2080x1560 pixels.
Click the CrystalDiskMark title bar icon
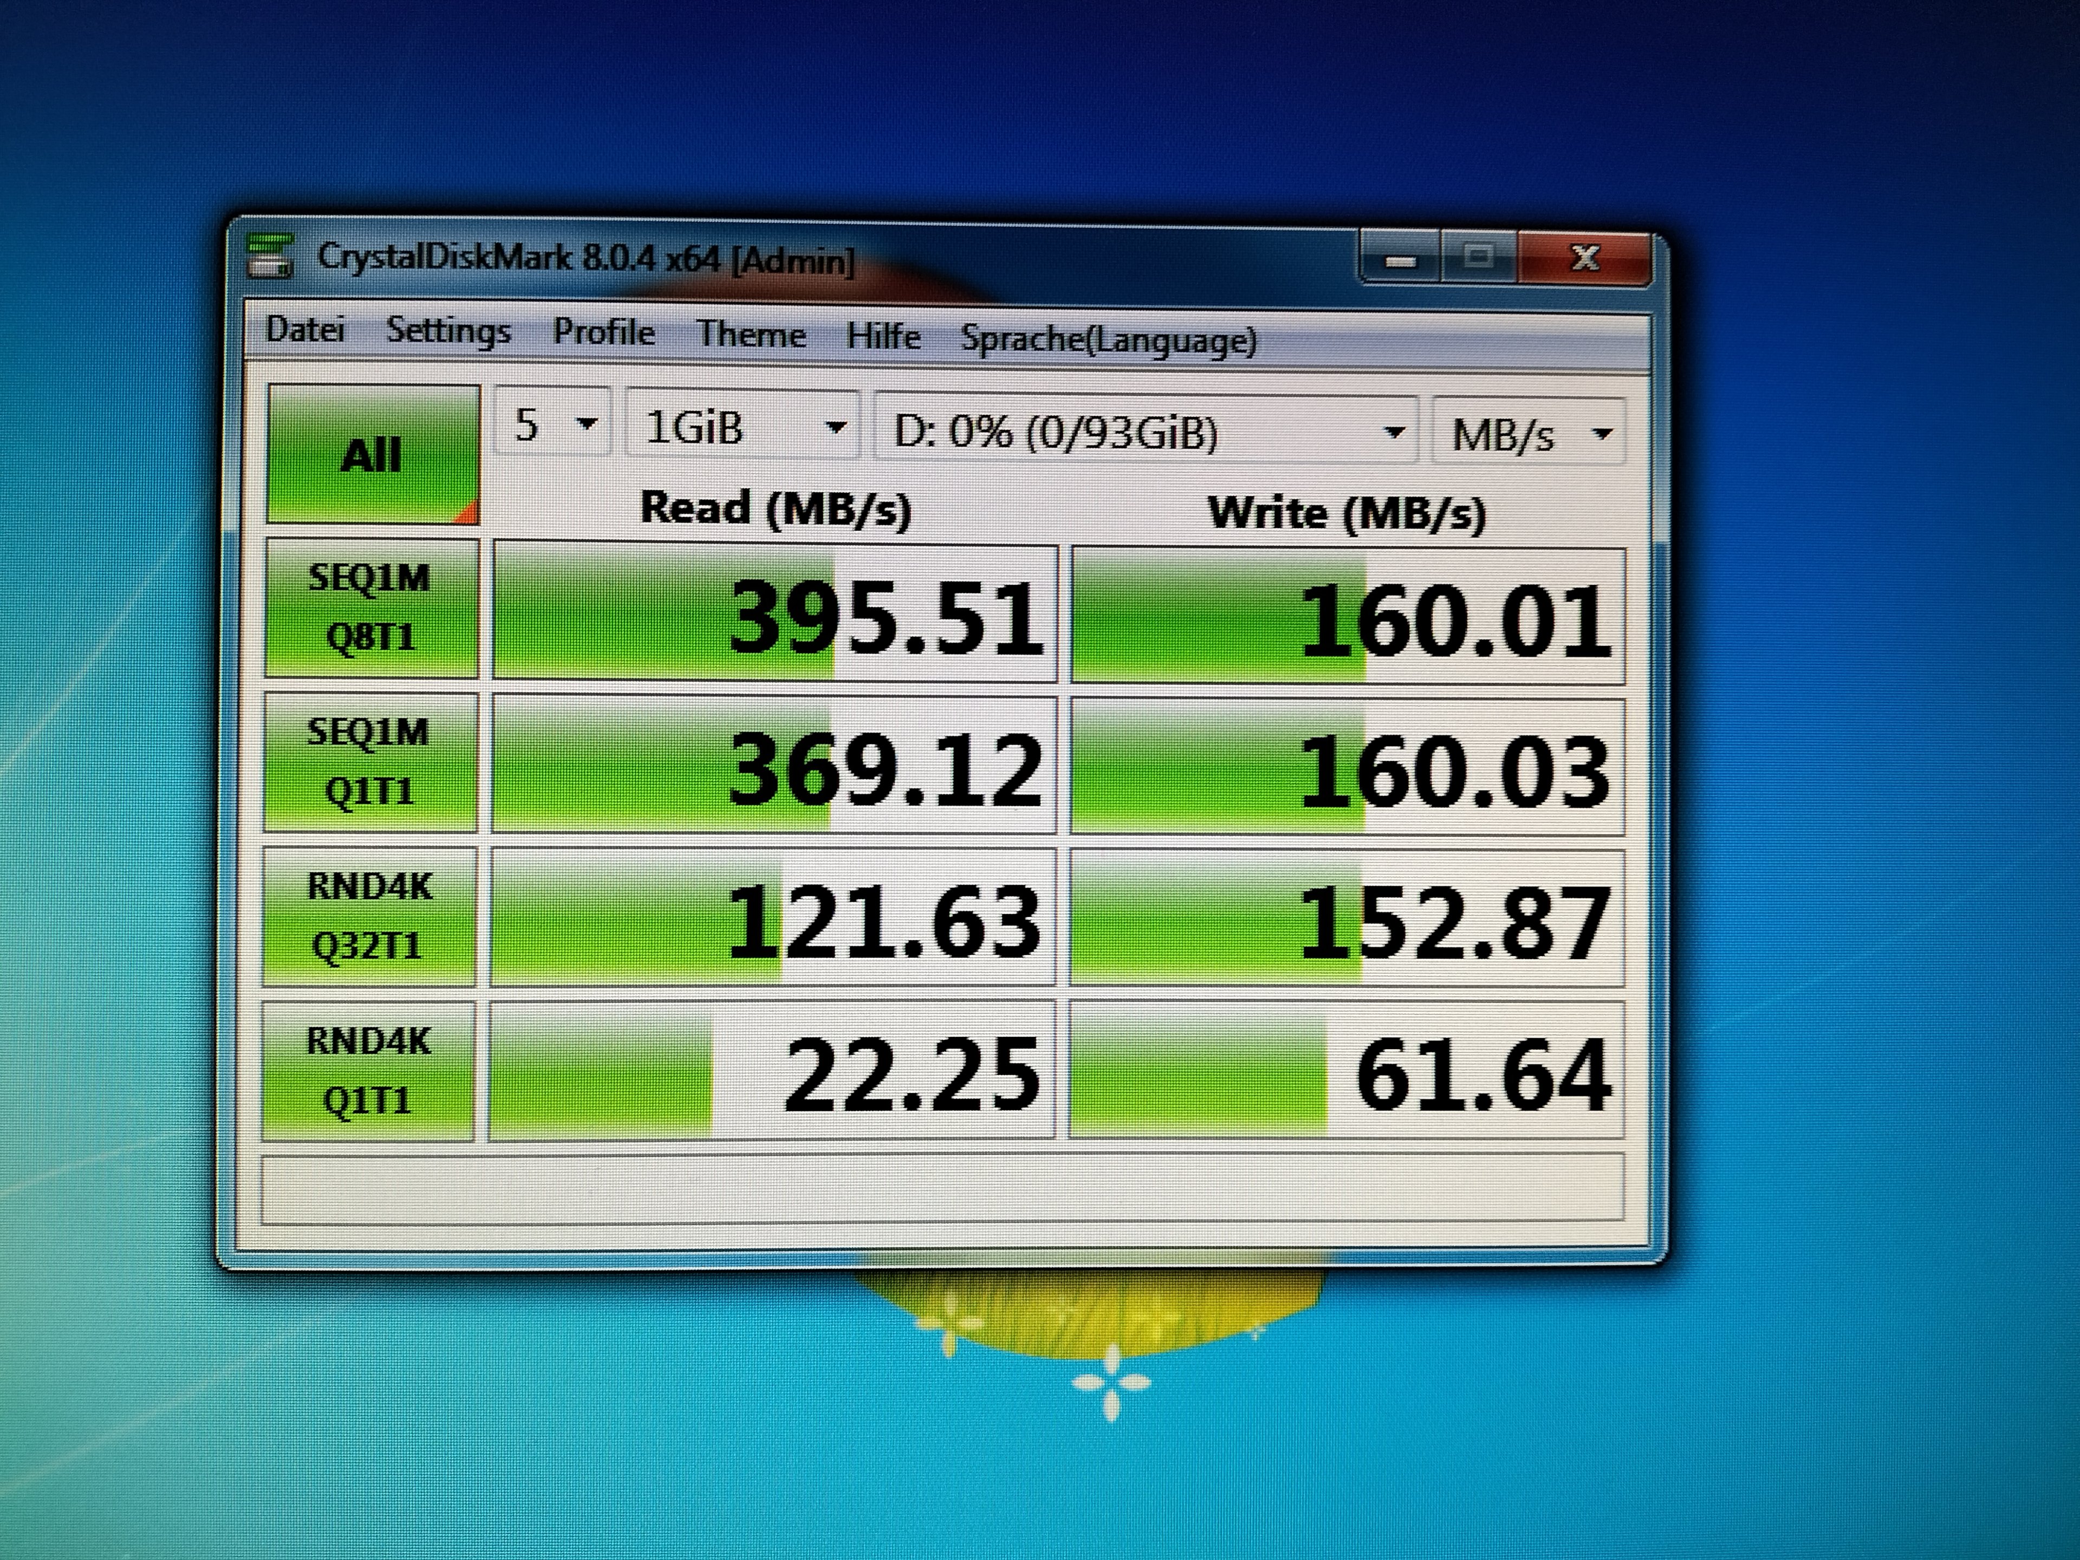270,257
